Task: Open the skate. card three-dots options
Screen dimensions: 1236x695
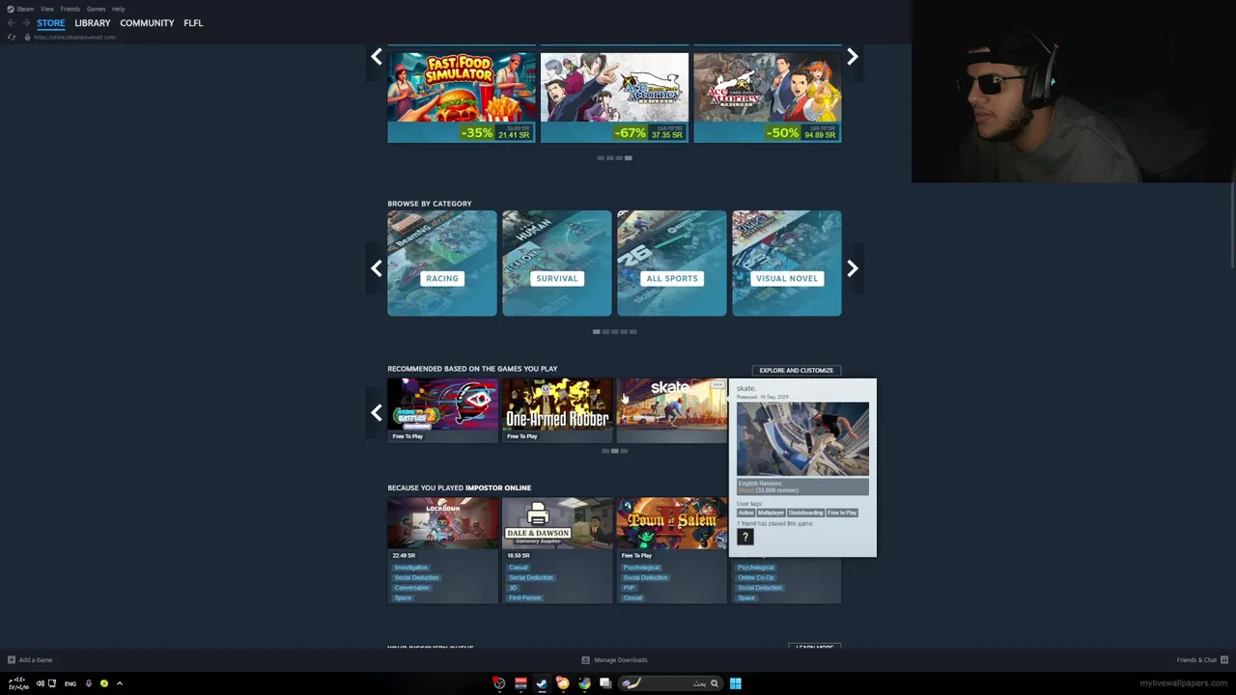Action: coord(717,385)
